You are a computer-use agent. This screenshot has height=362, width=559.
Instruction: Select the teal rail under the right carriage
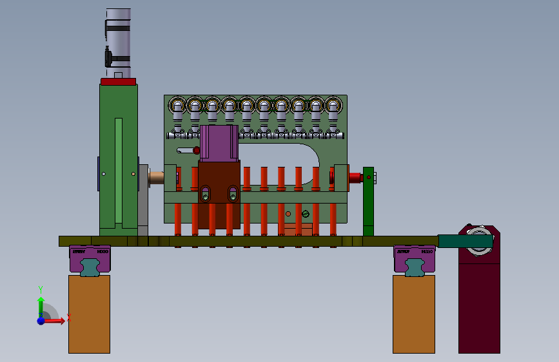coord(415,268)
